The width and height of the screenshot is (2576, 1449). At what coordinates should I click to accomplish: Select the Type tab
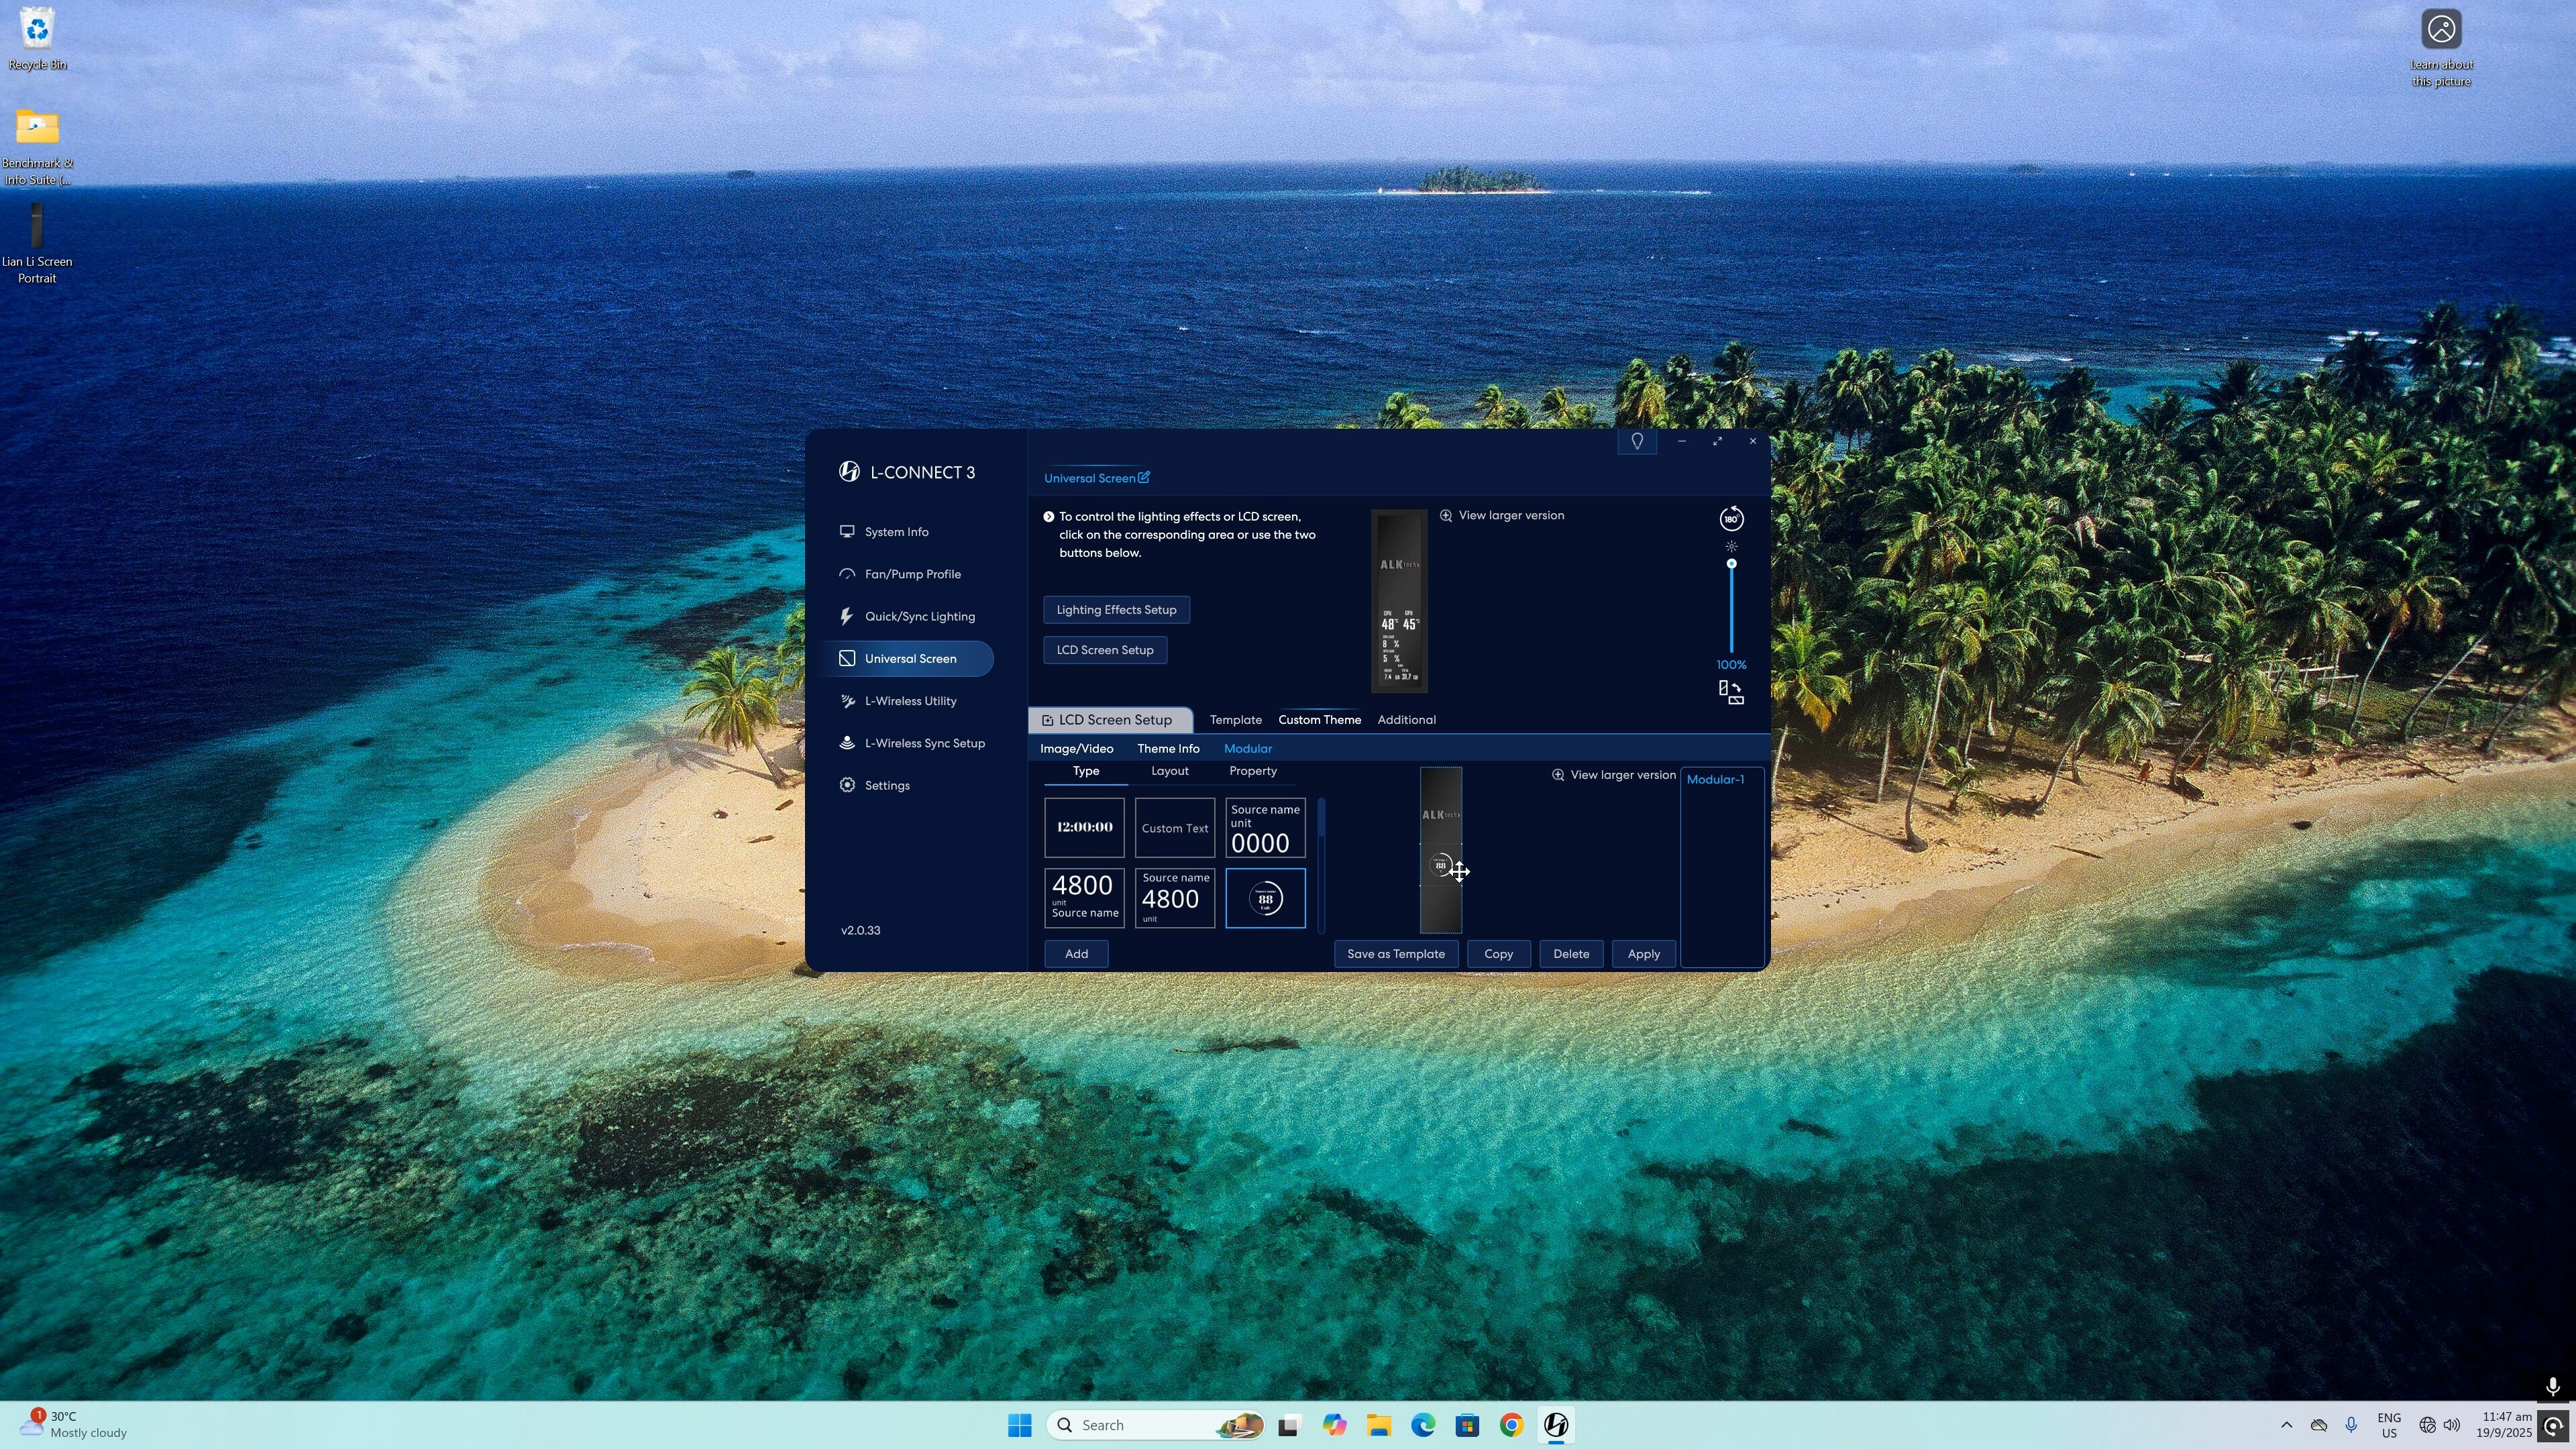tap(1086, 771)
